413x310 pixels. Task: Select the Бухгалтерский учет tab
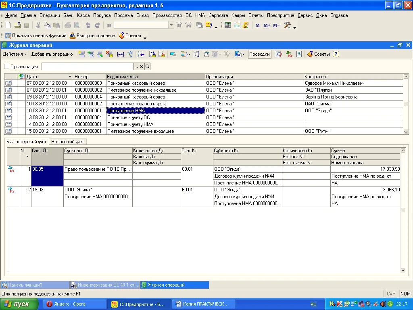[26, 142]
